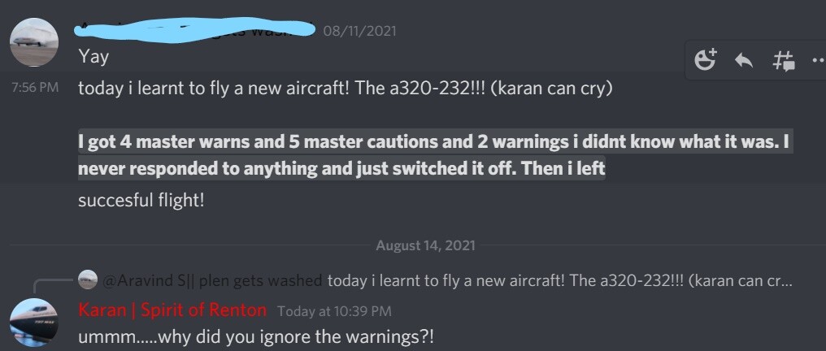Image resolution: width=826 pixels, height=351 pixels.
Task: Click the 7:56 PM hover timestamp
Action: point(35,88)
